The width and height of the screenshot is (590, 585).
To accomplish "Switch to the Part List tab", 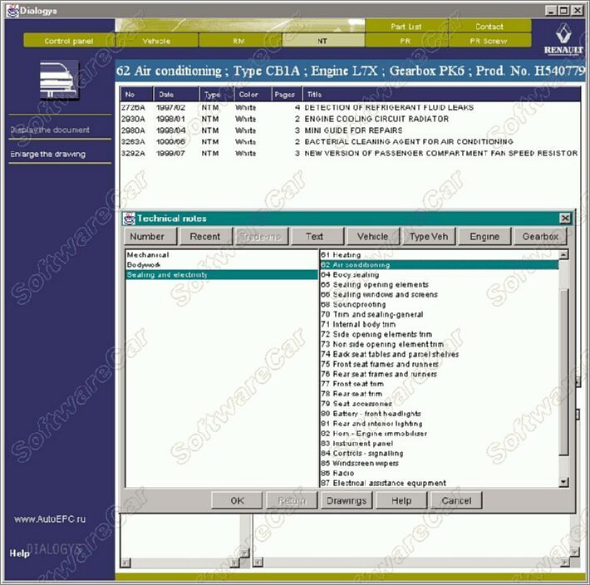I will point(406,27).
